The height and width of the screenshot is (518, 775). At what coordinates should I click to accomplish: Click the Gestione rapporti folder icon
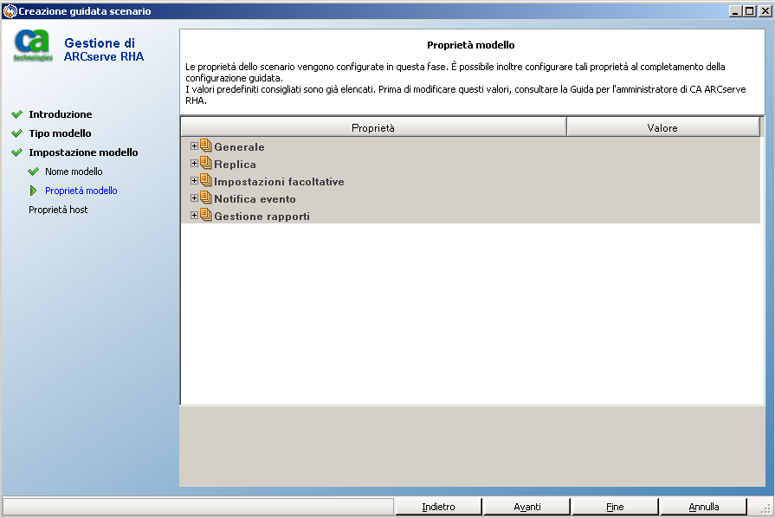205,215
